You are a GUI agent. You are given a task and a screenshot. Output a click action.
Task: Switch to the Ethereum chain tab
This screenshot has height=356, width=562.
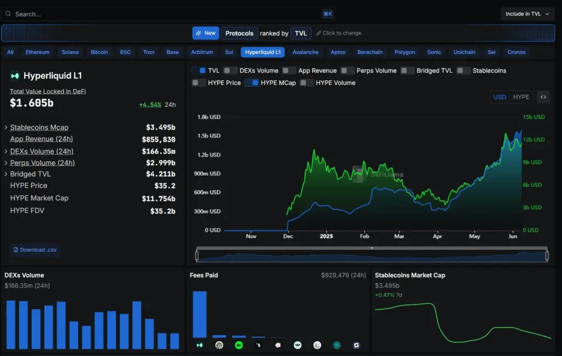37,52
